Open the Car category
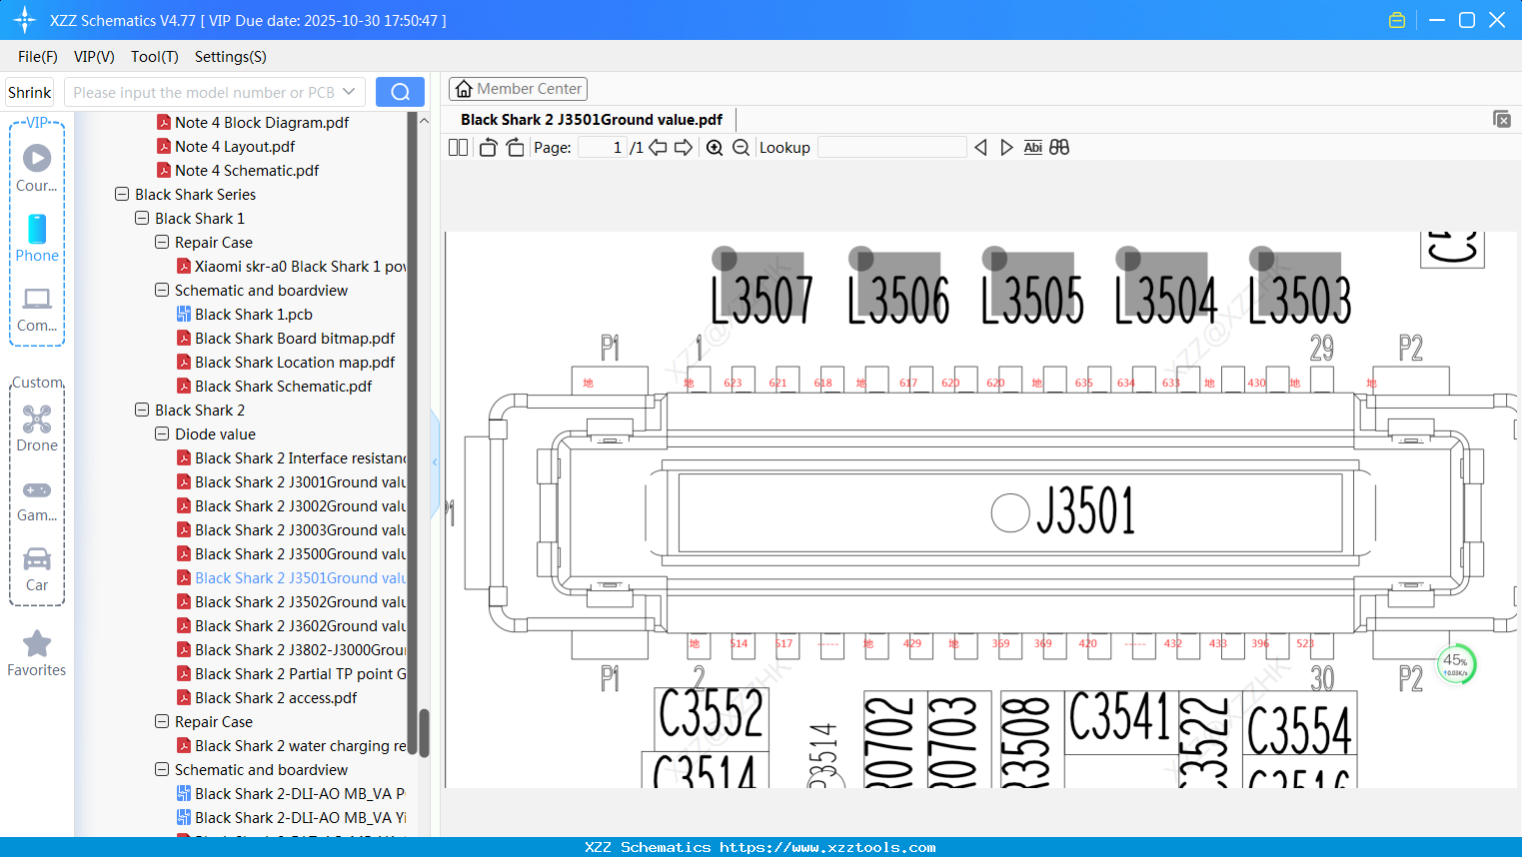1522x857 pixels. 37,569
